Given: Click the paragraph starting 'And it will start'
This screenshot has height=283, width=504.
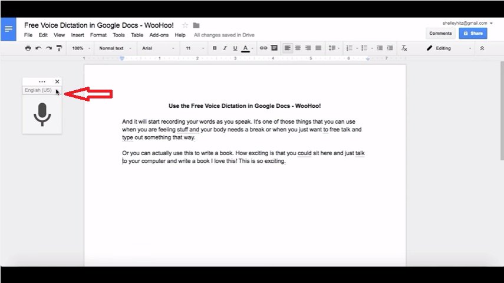Looking at the screenshot, I should click(242, 130).
